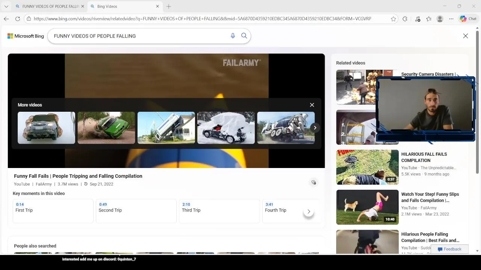Select the 'Sep 21, 2022' date text
The image size is (481, 270).
pos(101,184)
